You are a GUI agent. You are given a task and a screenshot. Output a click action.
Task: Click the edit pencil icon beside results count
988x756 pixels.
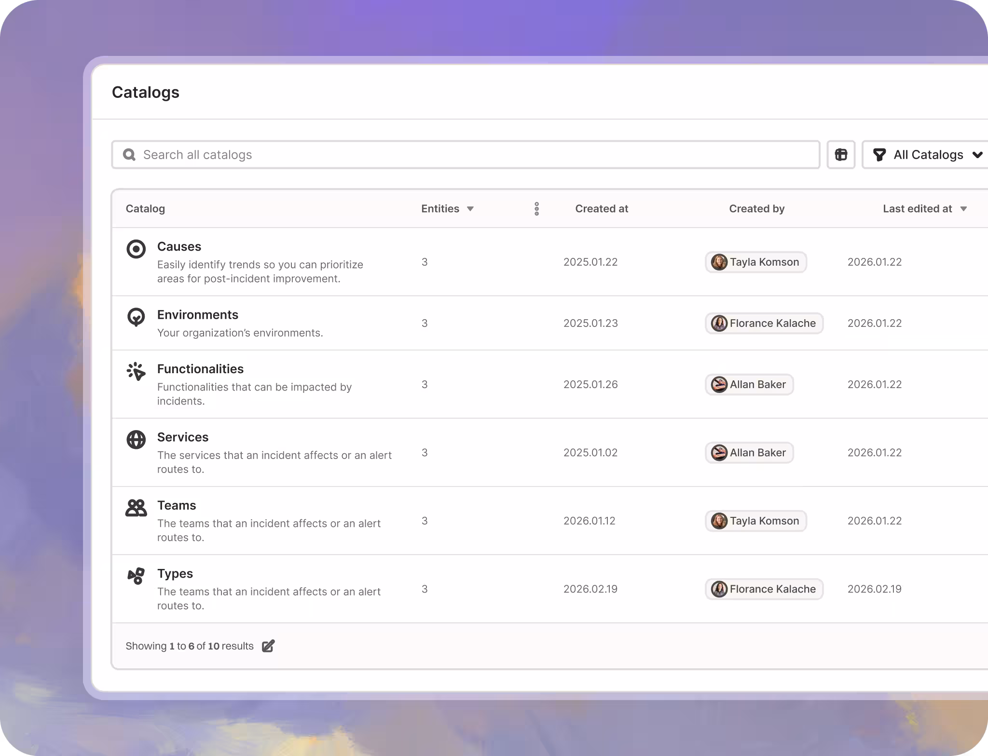point(268,646)
